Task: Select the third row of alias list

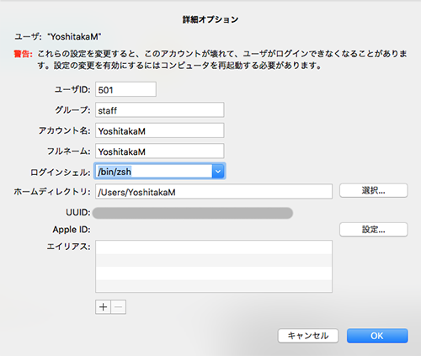Action: [x=214, y=274]
